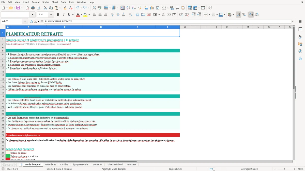Open Find and Replace
Screen dimensions: 305x171
(x=94, y=8)
